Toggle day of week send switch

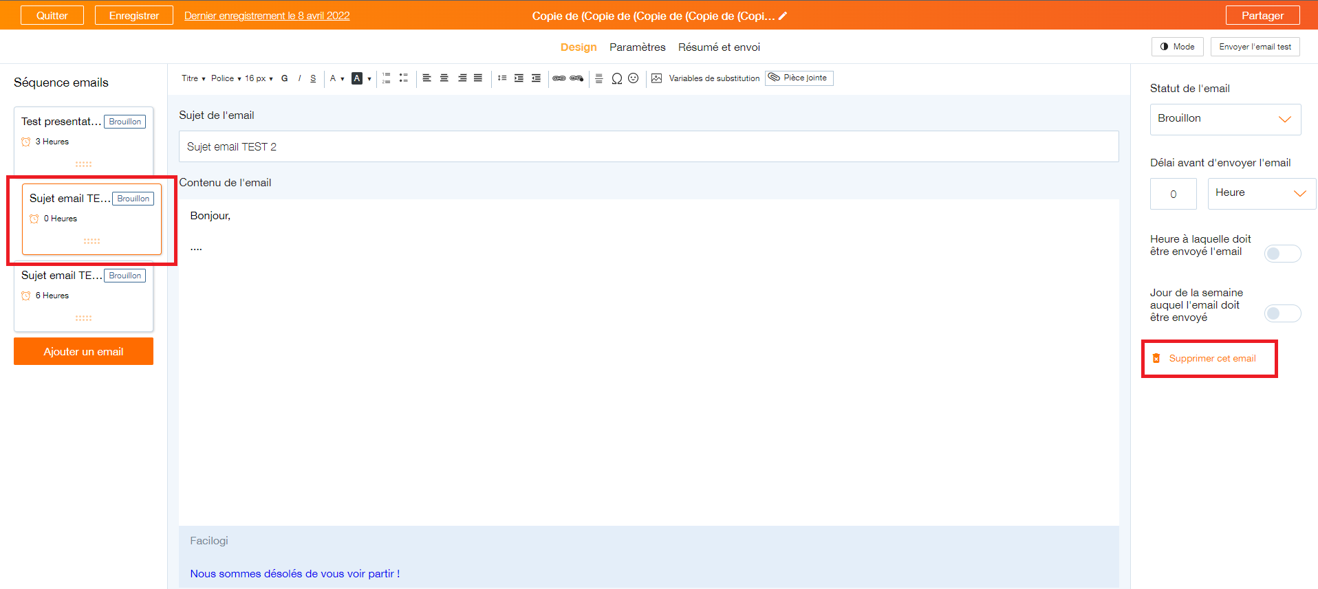[x=1283, y=313]
